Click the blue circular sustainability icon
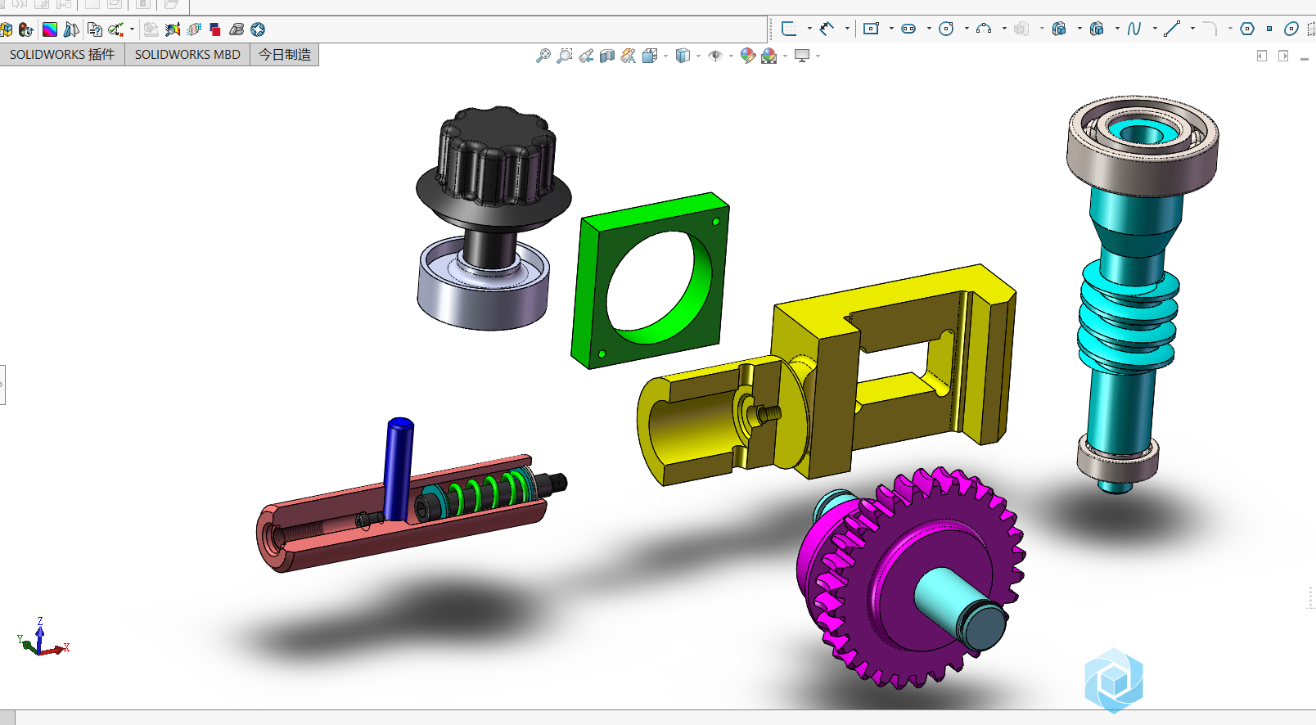Viewport: 1316px width, 725px height. [258, 29]
